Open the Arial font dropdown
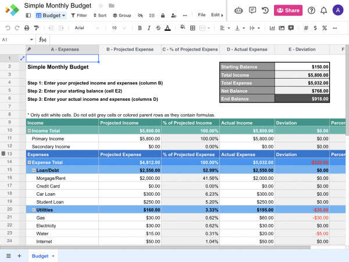Image resolution: width=349 pixels, height=262 pixels. click(87, 28)
